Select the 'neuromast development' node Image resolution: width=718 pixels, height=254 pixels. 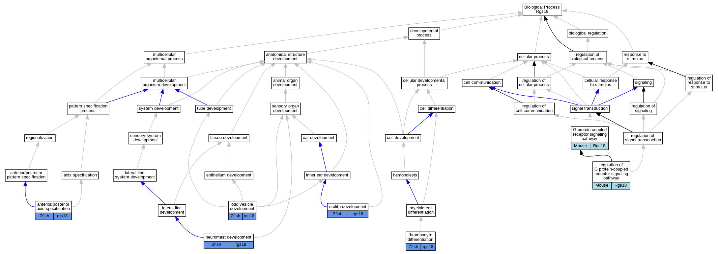click(x=229, y=238)
